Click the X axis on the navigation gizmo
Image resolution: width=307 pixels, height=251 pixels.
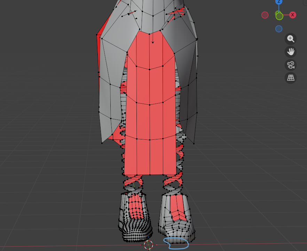[x=292, y=15]
